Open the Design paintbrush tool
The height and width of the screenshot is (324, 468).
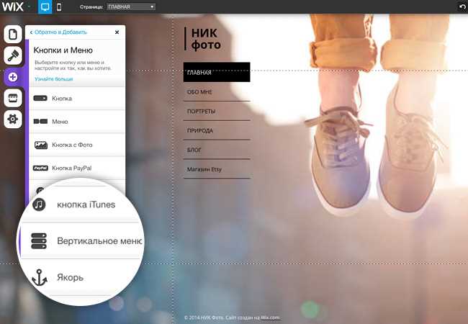tap(13, 55)
